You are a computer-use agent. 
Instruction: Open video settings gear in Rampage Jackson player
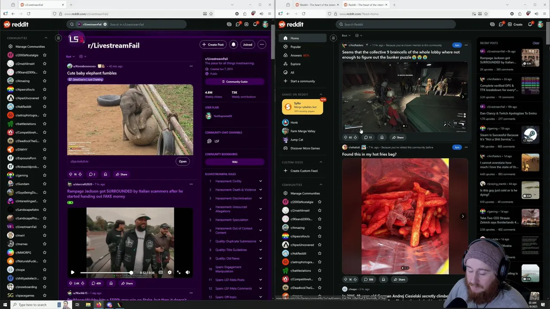[170, 272]
